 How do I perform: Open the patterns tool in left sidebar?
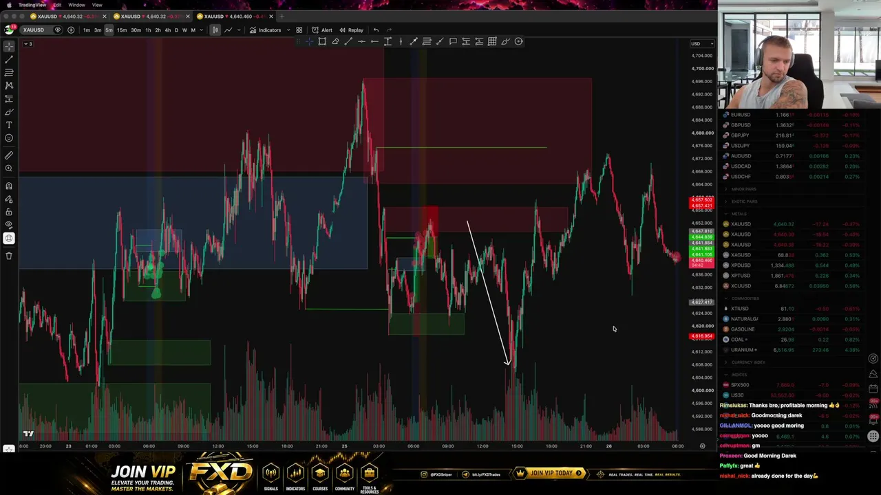pos(9,85)
